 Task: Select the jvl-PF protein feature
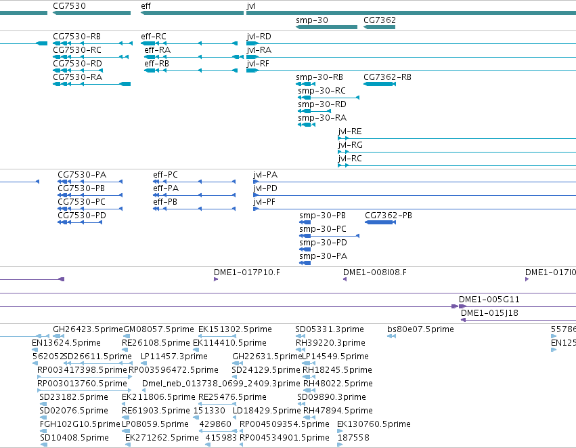[414, 209]
